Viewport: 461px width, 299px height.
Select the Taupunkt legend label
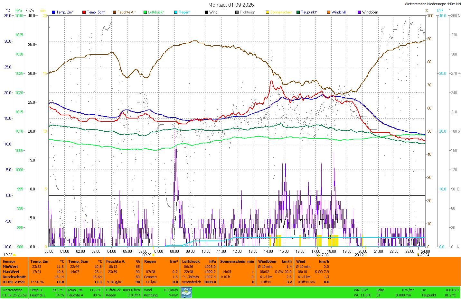[309, 12]
